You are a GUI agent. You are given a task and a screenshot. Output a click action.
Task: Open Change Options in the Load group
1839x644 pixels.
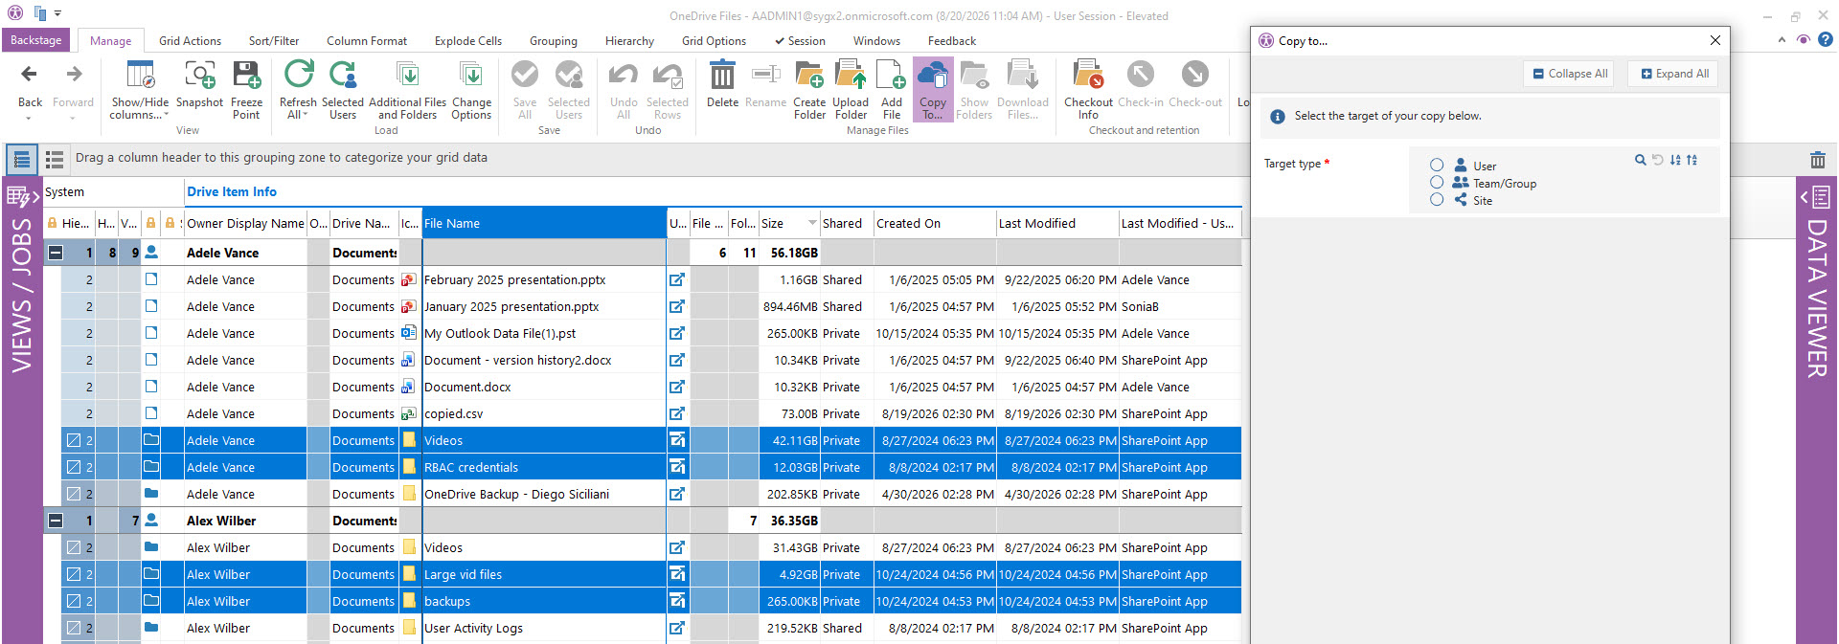point(471,89)
